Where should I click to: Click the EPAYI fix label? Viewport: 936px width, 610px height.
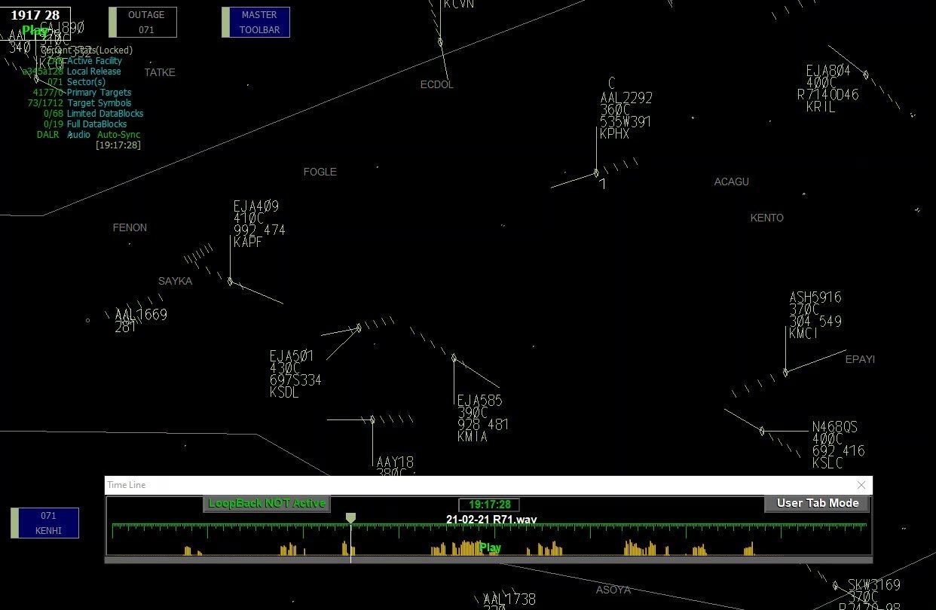tap(860, 359)
